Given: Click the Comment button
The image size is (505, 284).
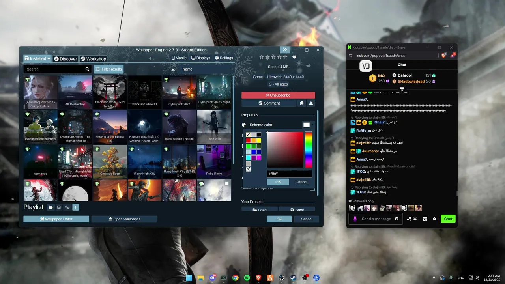Looking at the screenshot, I should (269, 103).
